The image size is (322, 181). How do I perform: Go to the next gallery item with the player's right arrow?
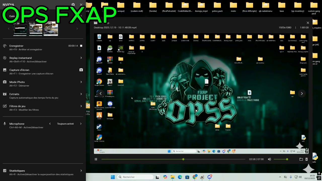pos(302,94)
